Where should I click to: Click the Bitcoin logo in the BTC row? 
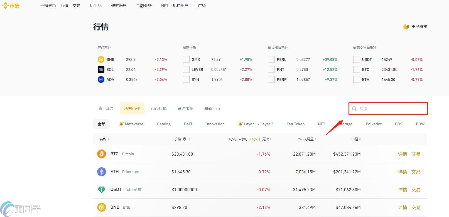point(102,154)
